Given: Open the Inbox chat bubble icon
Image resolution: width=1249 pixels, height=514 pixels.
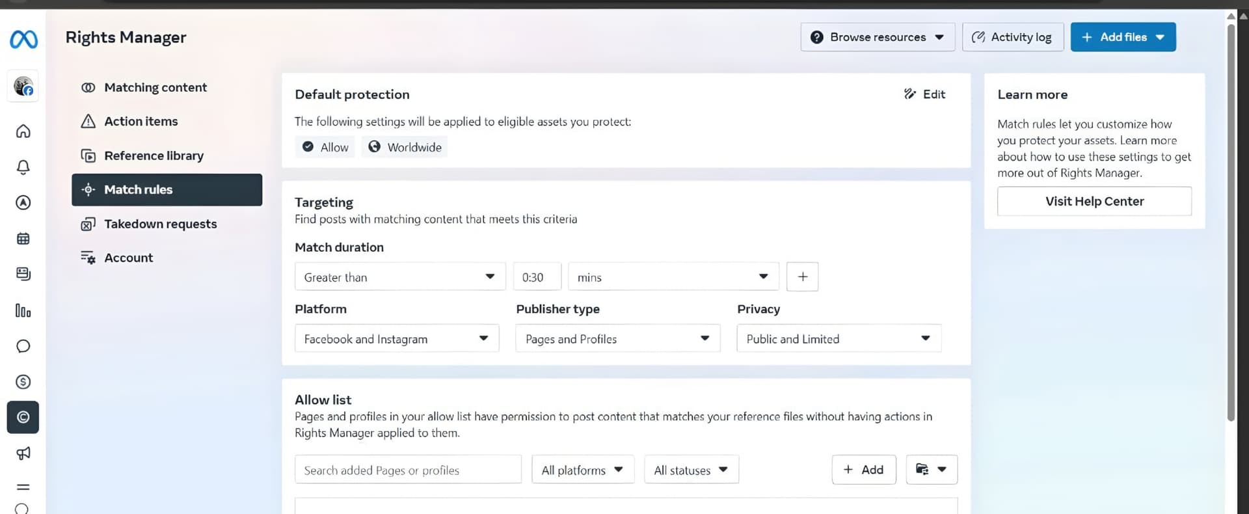Looking at the screenshot, I should (23, 346).
